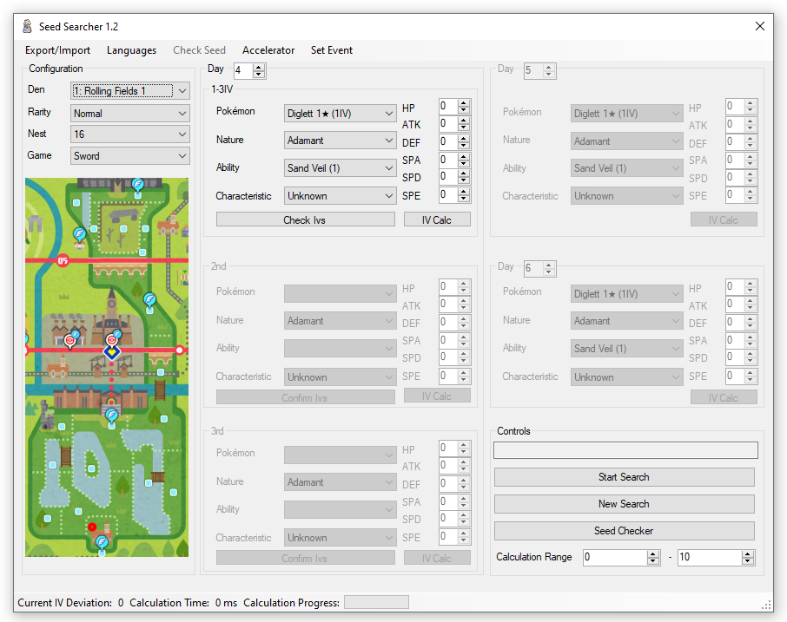Viewport: 787px width, 622px height.
Task: Open the Export/Import menu
Action: click(x=57, y=50)
